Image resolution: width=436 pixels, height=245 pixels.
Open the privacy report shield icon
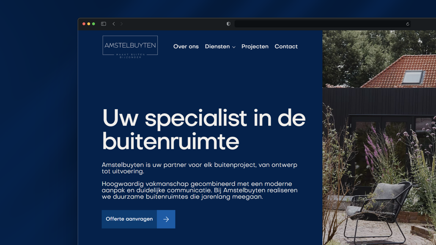pos(228,24)
